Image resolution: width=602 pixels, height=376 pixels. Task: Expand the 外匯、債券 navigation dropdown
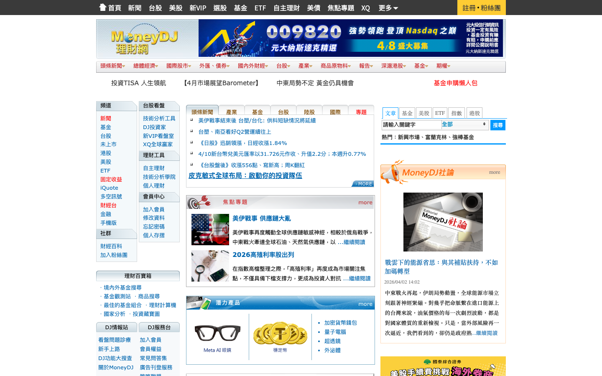point(214,66)
